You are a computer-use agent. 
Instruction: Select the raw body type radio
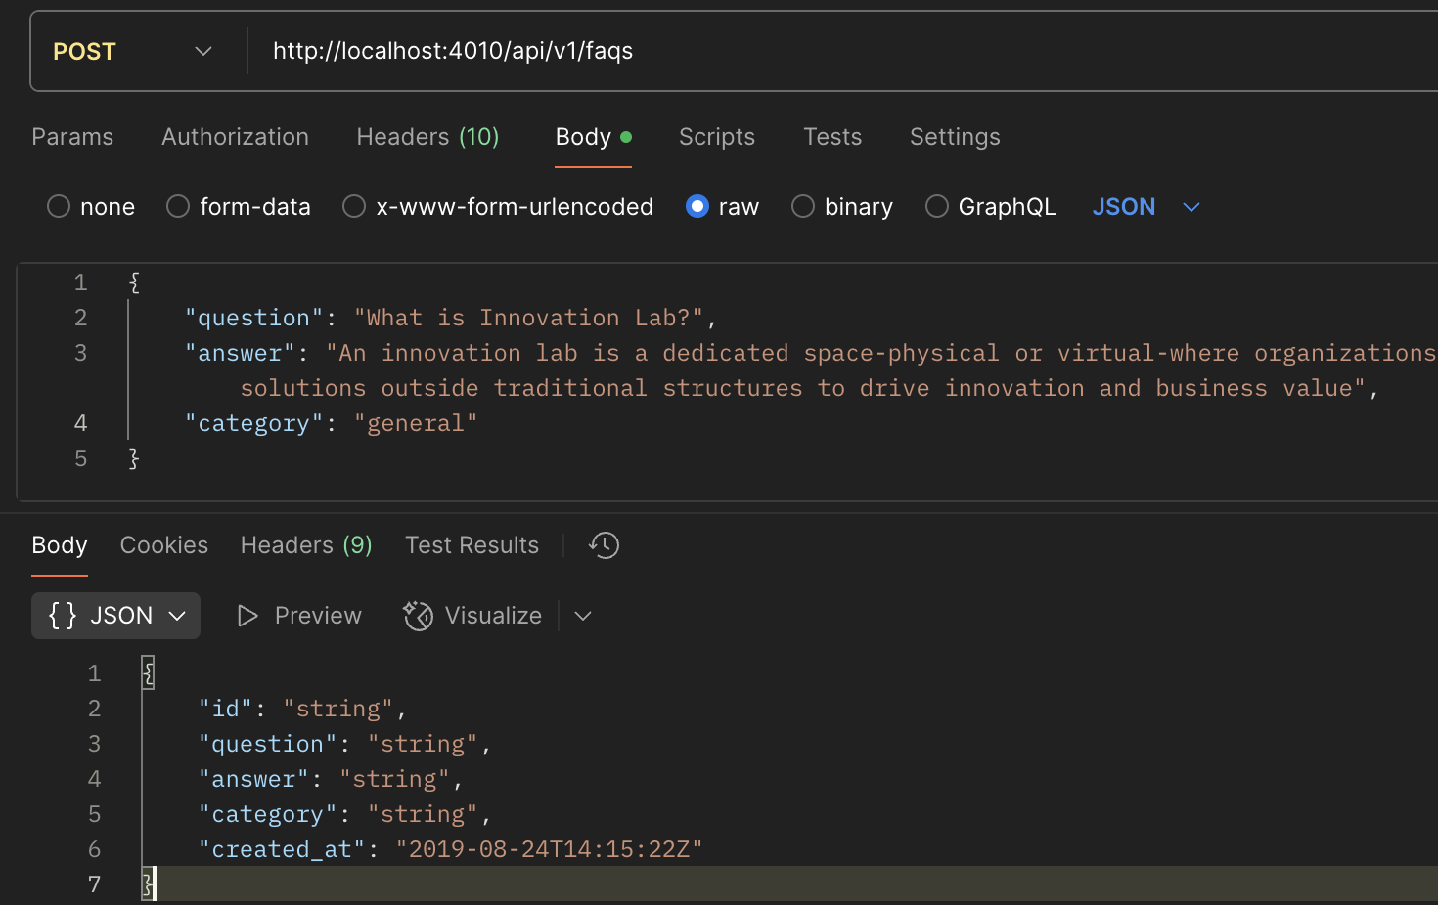[697, 207]
